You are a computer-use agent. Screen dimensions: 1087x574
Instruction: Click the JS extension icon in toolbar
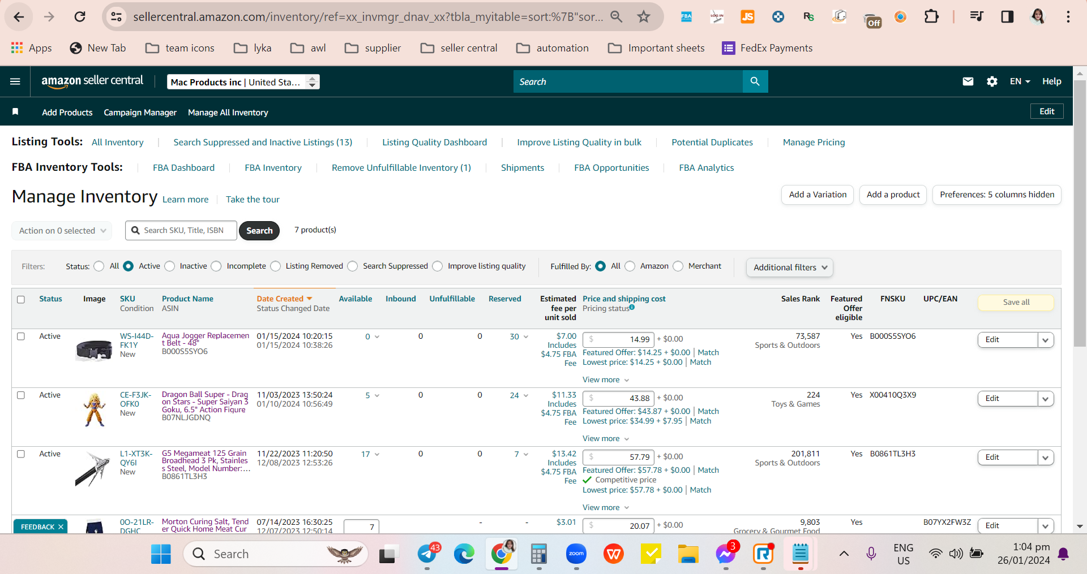pyautogui.click(x=748, y=17)
